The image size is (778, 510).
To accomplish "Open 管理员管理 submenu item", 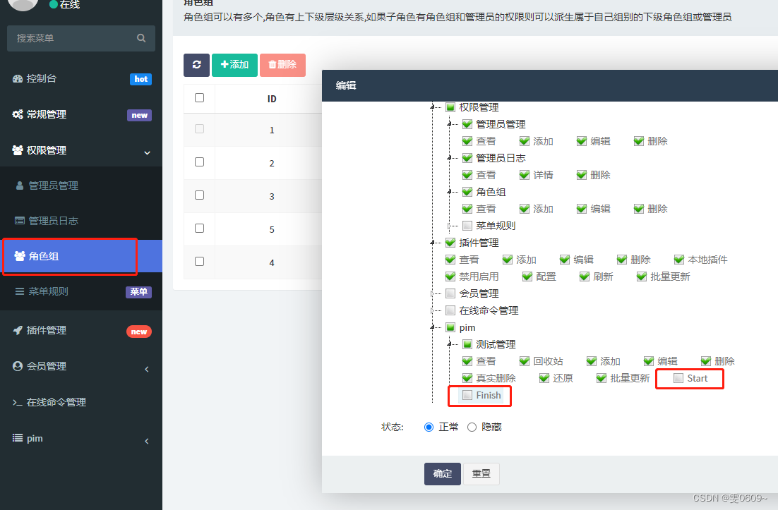I will (81, 186).
